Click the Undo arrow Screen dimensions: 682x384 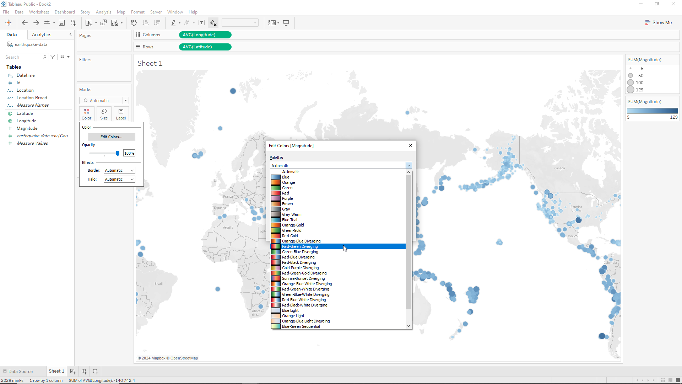tap(25, 23)
